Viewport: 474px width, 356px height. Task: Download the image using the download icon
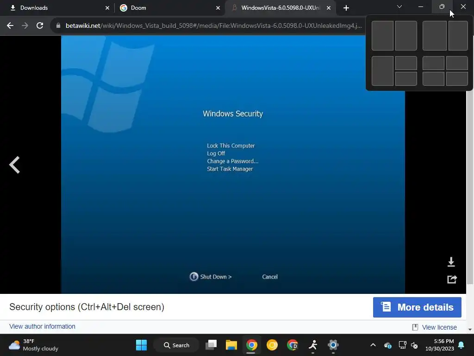pos(451,262)
